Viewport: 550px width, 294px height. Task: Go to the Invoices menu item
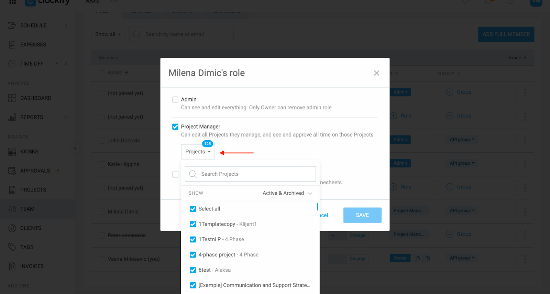click(32, 266)
